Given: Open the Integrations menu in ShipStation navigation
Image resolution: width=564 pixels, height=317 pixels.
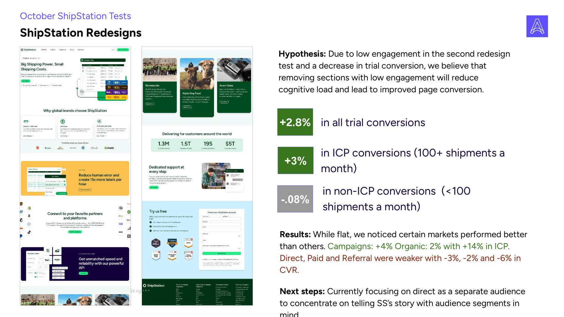Looking at the screenshot, I should point(63,50).
